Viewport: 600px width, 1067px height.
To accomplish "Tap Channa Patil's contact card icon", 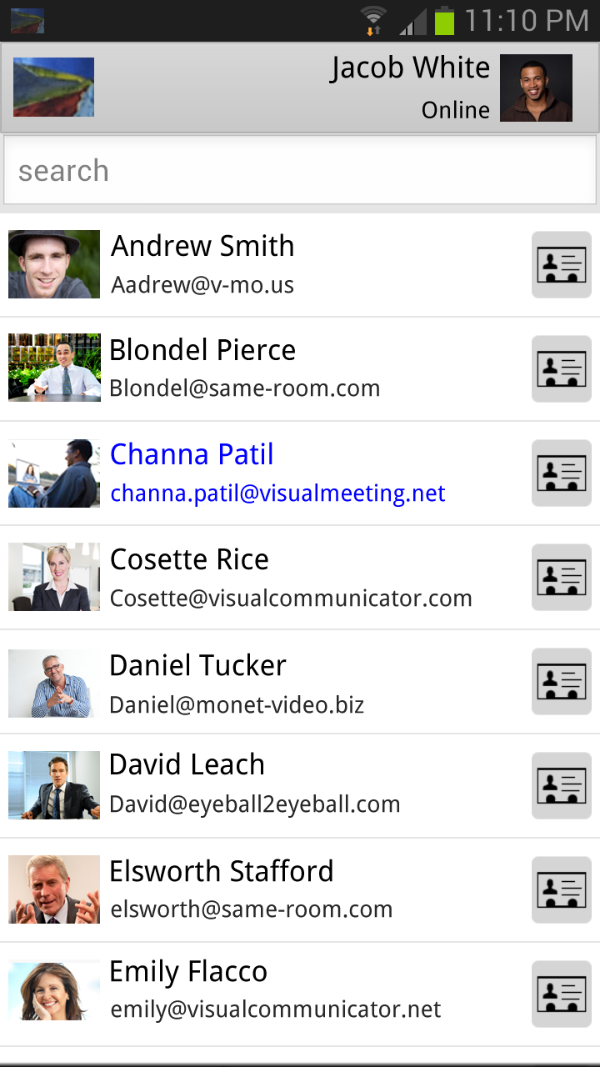I will [x=562, y=473].
